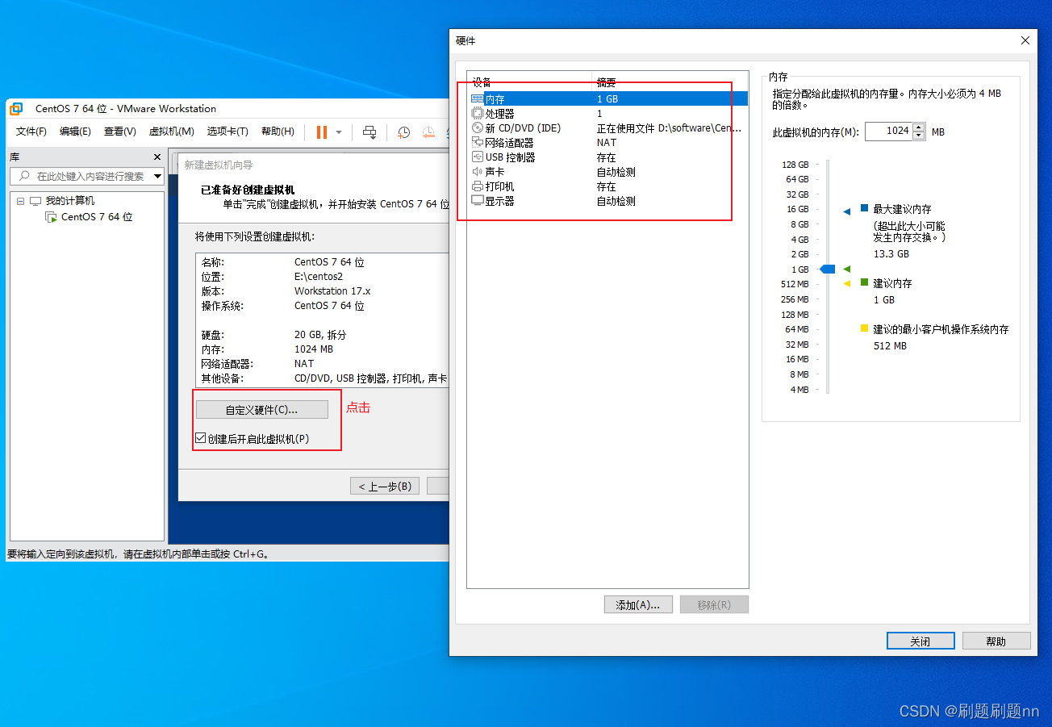Click the memory slider blue thumb
Image resolution: width=1052 pixels, height=727 pixels.
[x=828, y=269]
